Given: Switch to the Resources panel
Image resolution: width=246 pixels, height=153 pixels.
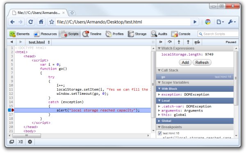Looking at the screenshot, I should 46,34.
